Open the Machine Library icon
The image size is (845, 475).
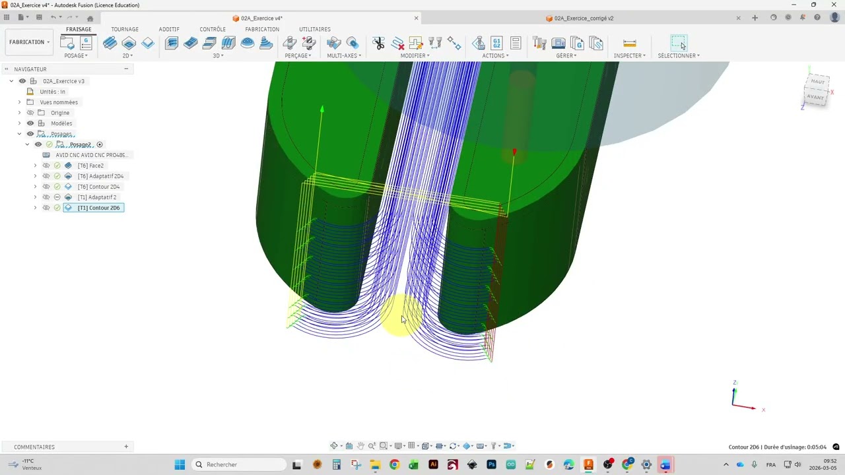[558, 43]
